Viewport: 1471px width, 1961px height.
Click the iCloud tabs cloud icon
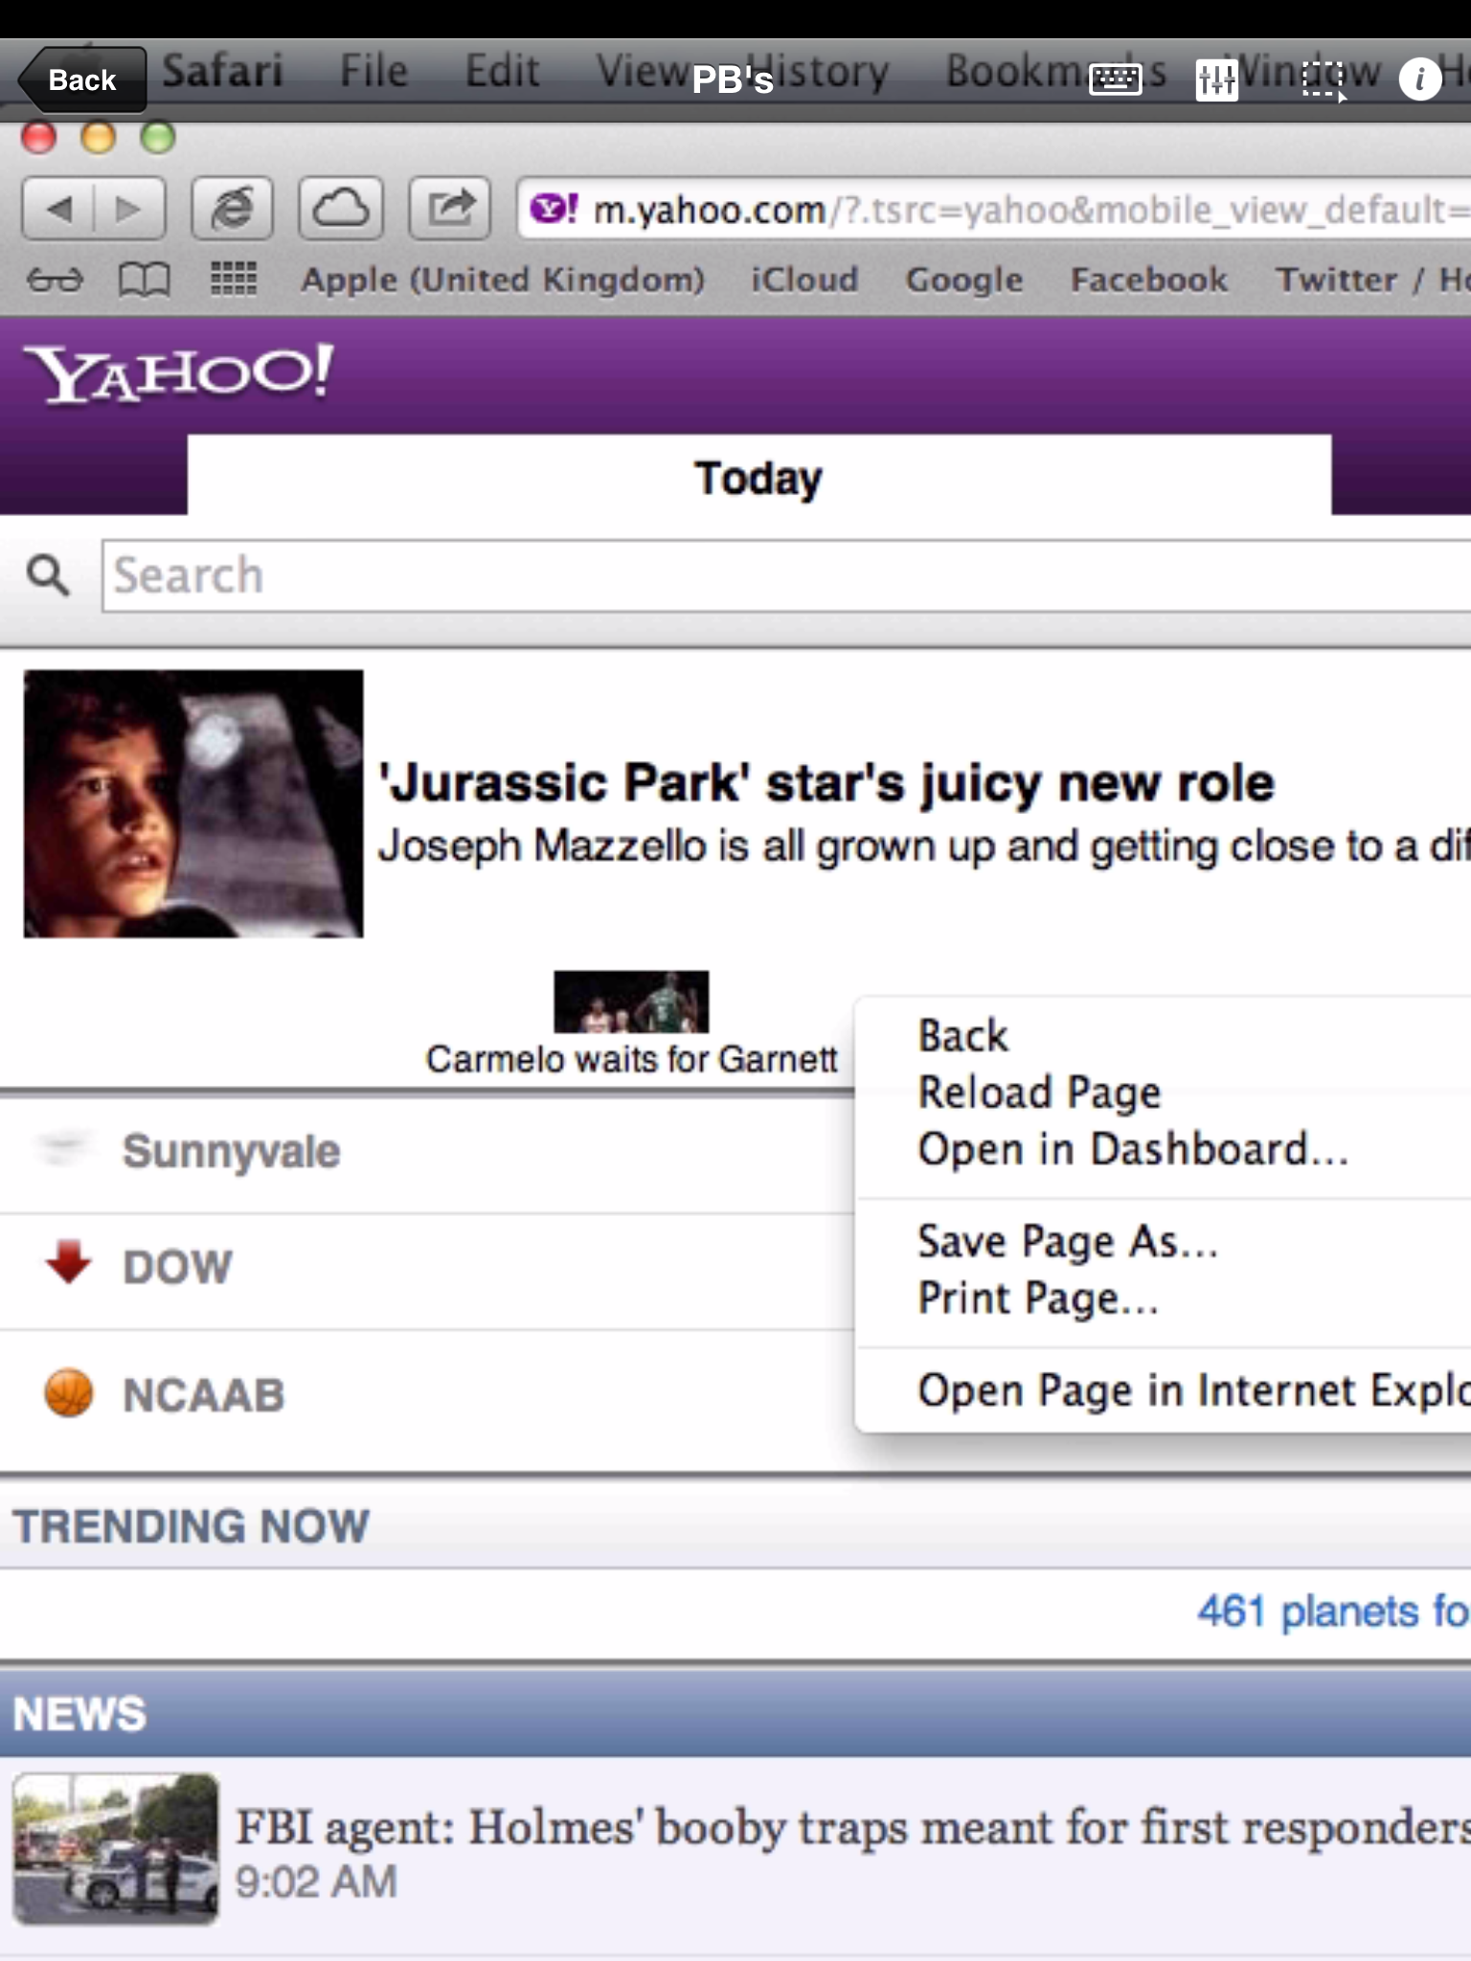[341, 208]
